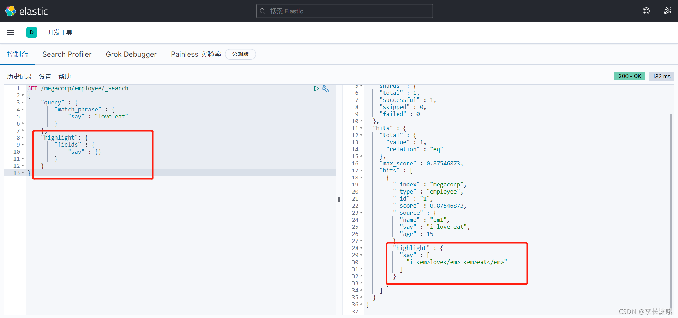Viewport: 678px width, 318px height.
Task: Click the "max_score" value in response
Action: (x=443, y=164)
